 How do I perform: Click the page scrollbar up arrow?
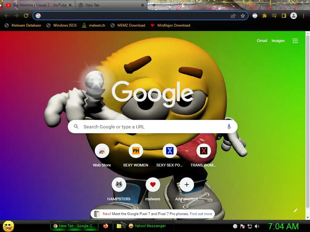pyautogui.click(x=308, y=34)
